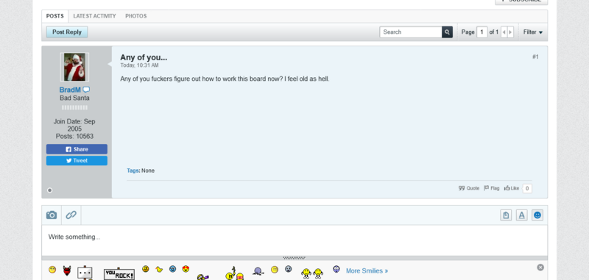Grab the editor resize handle bar
Screen dimensions: 589x280
(x=294, y=258)
